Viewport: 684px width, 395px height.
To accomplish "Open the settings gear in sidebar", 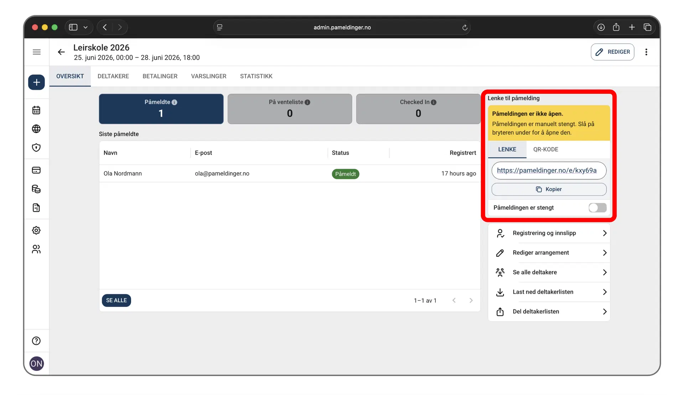I will [36, 230].
